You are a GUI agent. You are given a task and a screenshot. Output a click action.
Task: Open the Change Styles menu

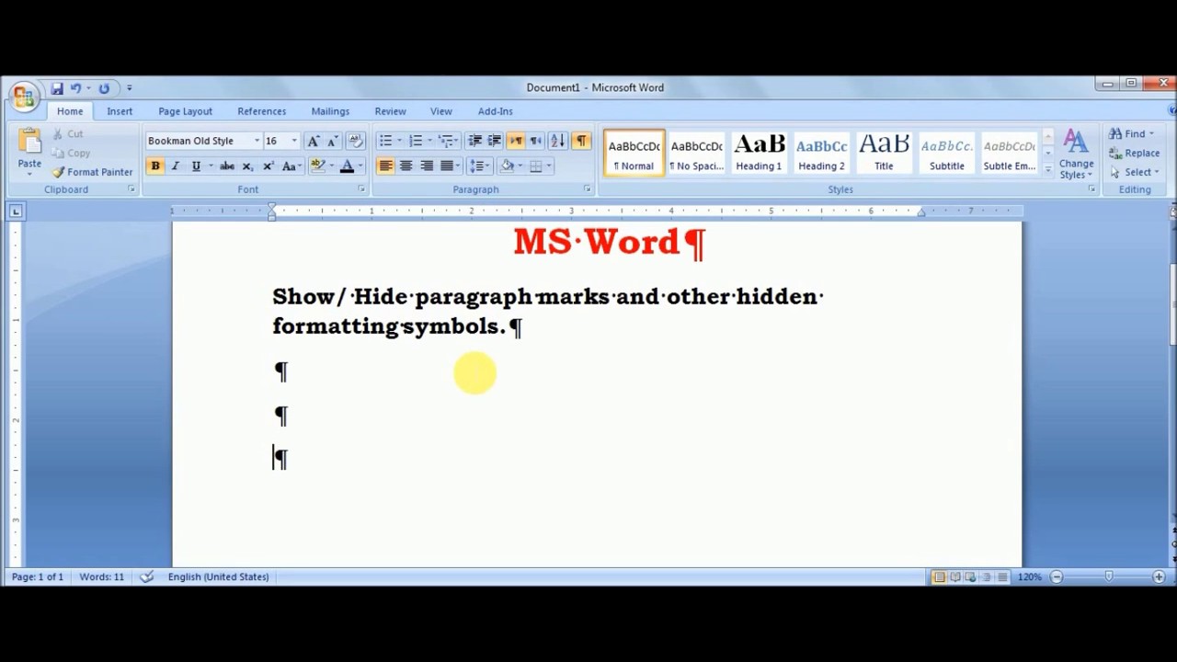click(1076, 154)
